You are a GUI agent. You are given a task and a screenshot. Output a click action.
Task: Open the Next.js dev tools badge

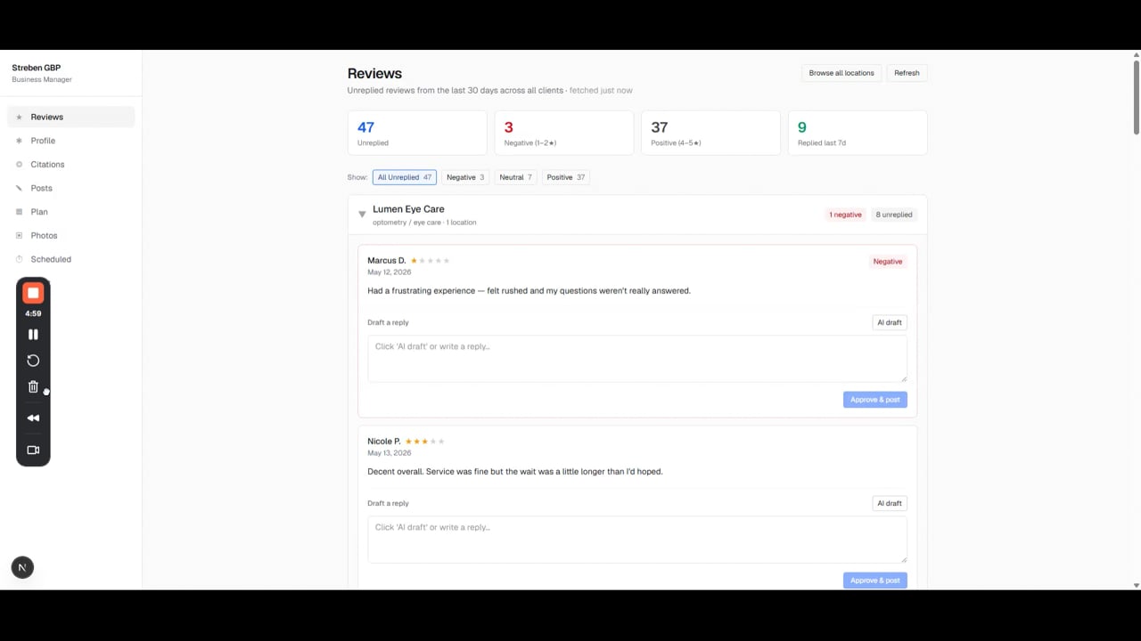22,567
